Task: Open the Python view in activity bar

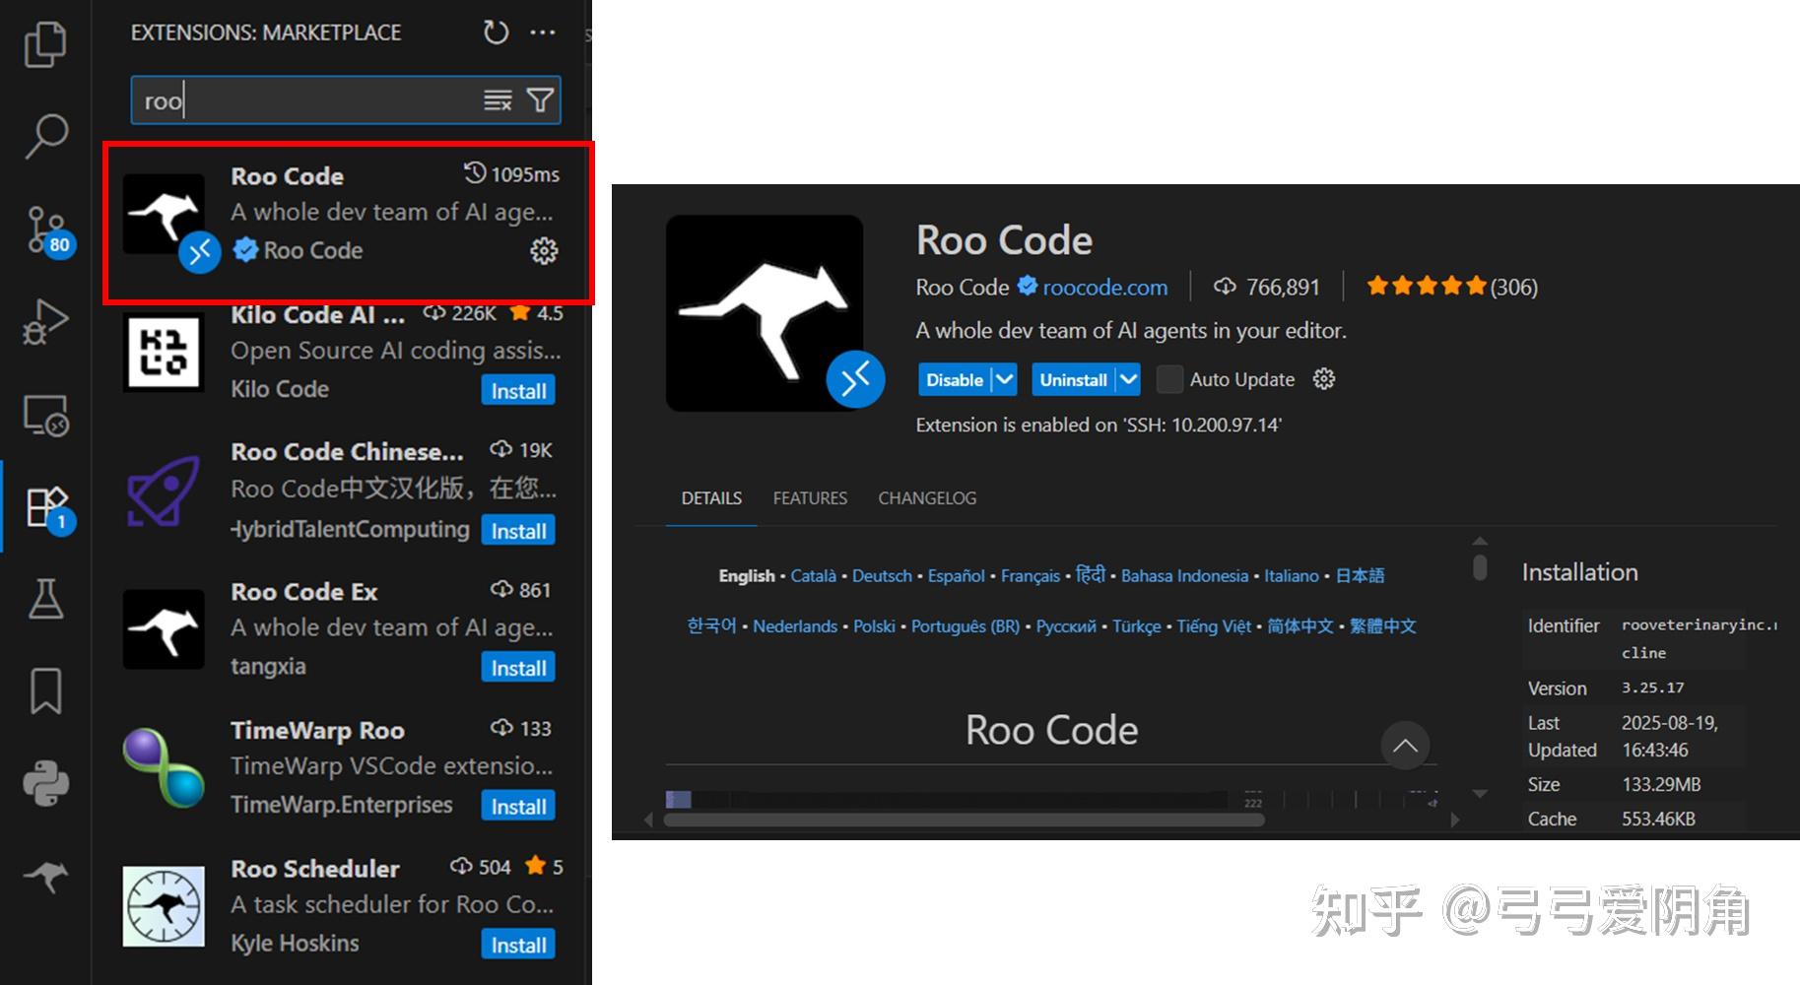Action: pos(45,784)
